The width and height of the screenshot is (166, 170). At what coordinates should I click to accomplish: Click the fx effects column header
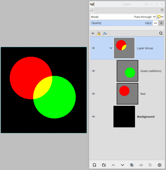(105, 33)
